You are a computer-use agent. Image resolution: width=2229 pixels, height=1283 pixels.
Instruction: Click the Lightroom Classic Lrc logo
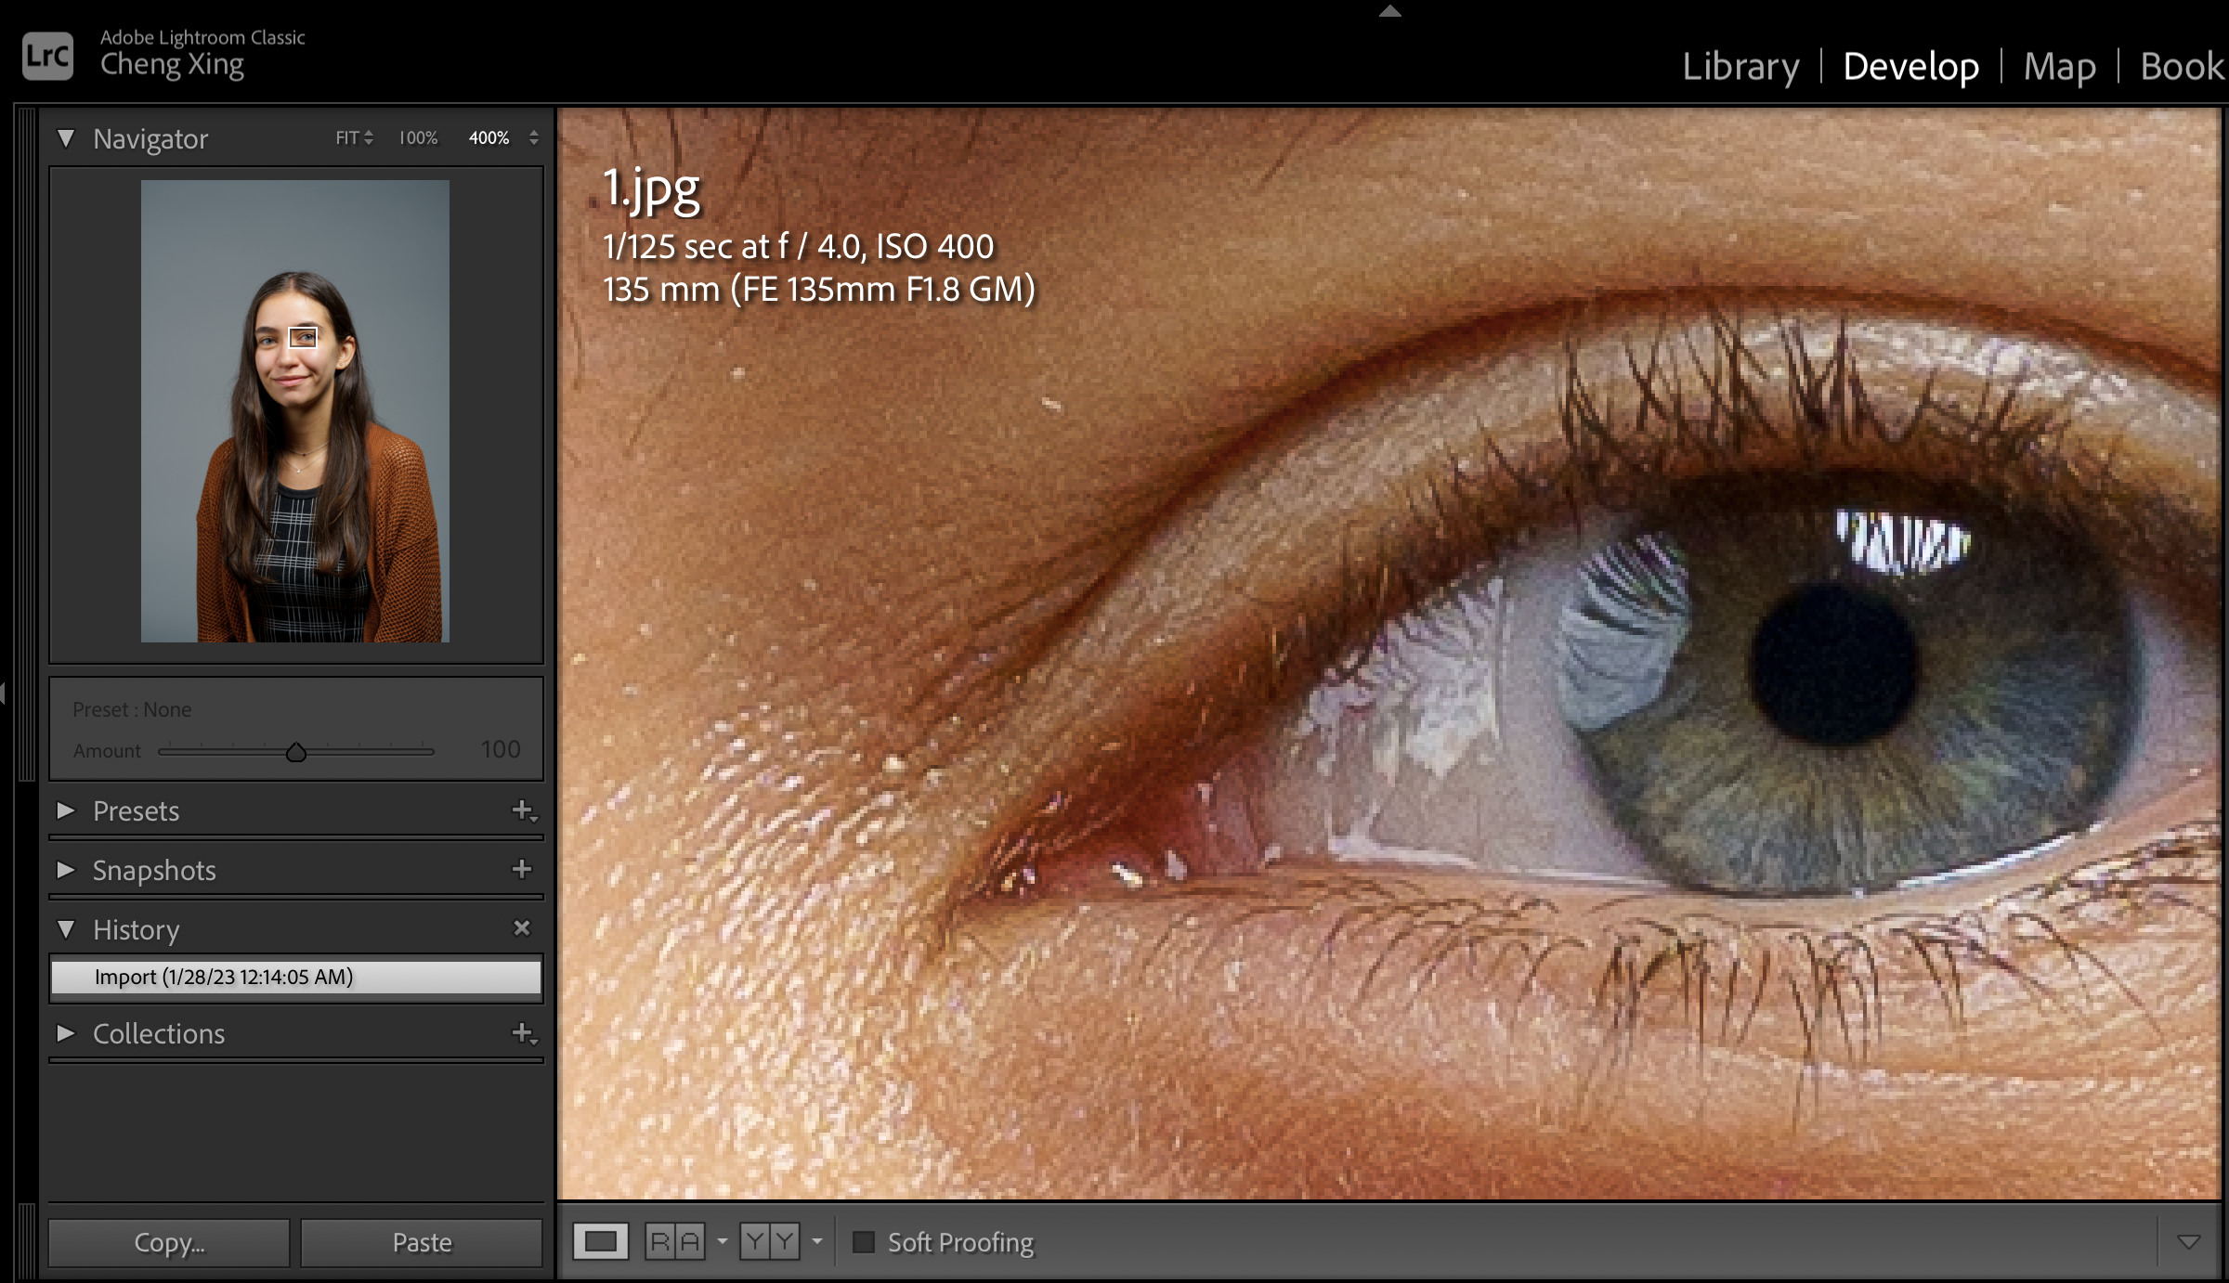coord(47,56)
